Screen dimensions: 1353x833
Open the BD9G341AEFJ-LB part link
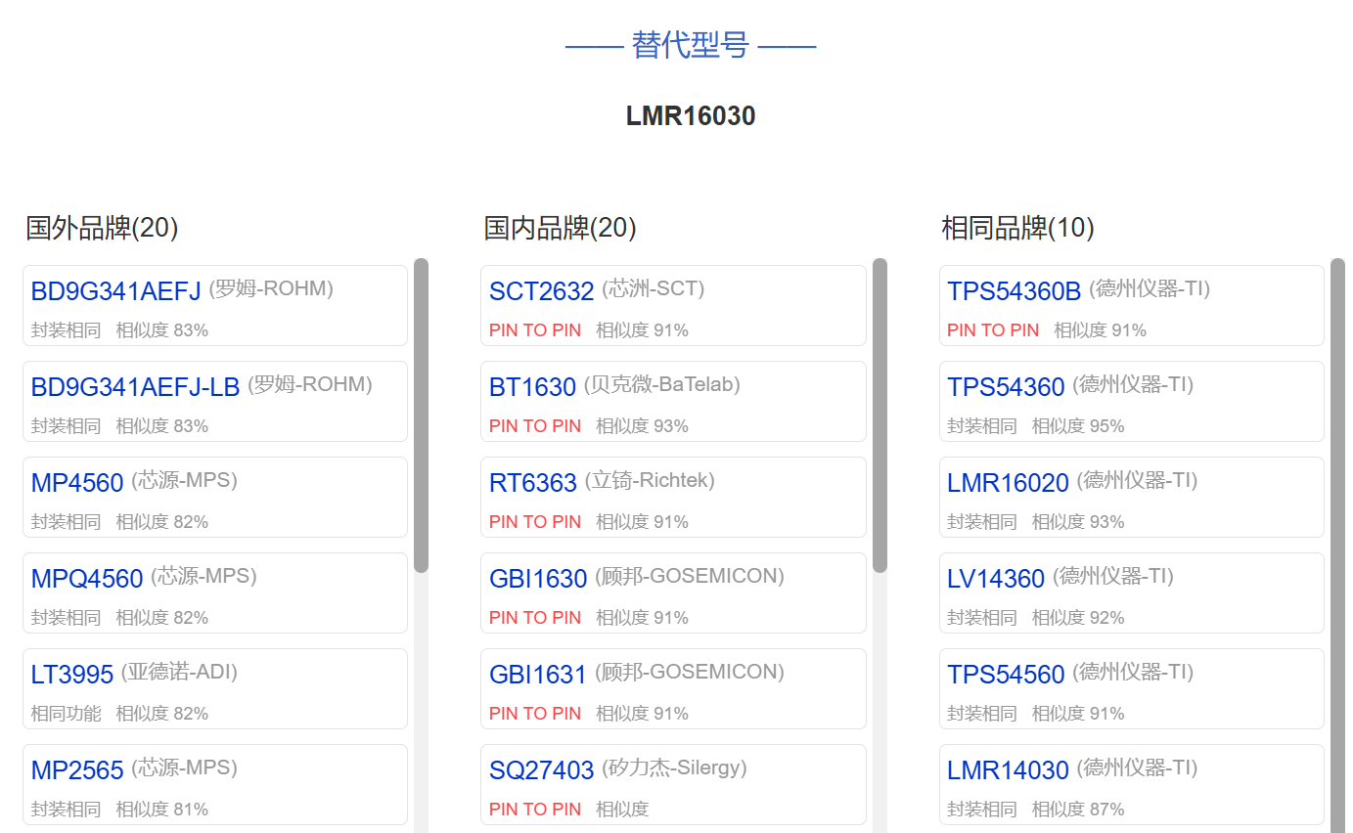(135, 387)
